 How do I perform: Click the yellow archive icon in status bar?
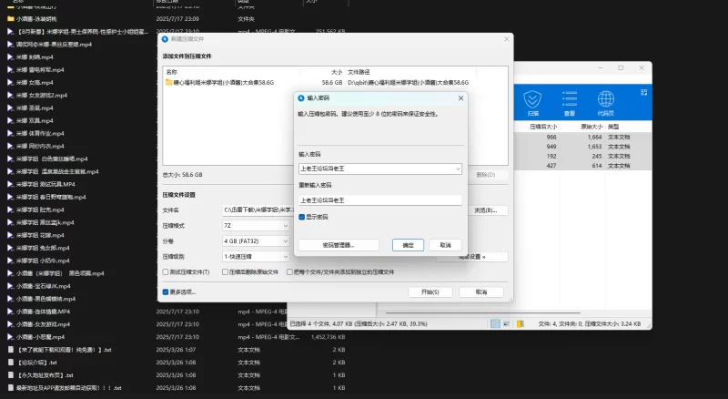pos(521,323)
